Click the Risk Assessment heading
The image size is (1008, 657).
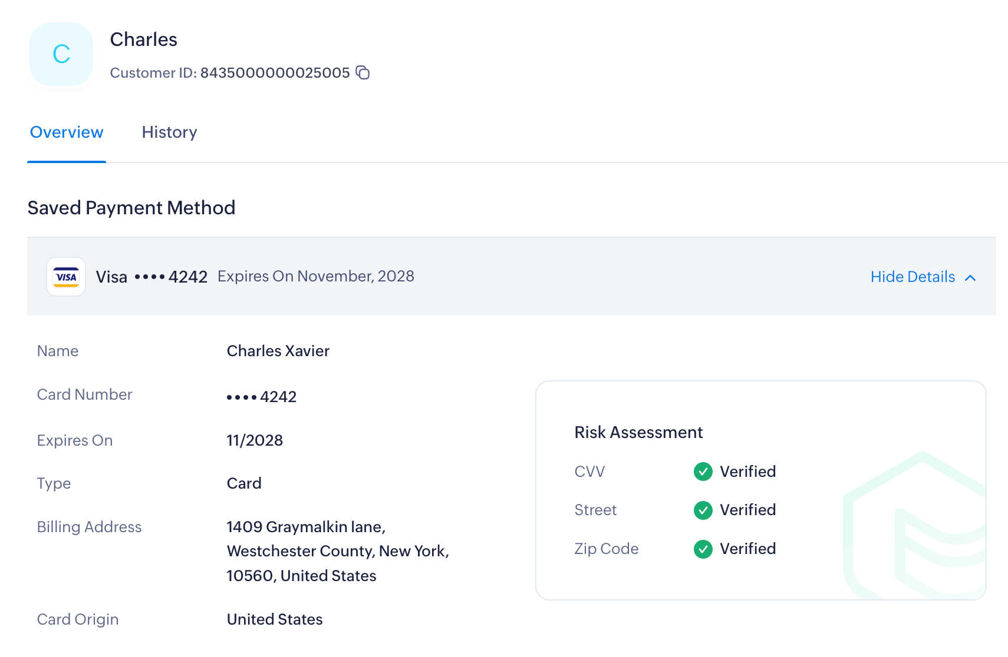click(x=638, y=433)
